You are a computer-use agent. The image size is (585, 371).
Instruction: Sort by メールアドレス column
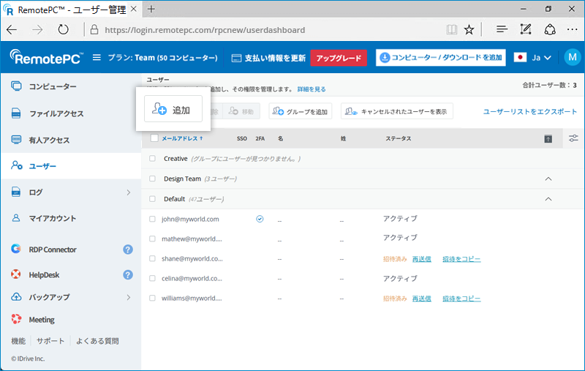pyautogui.click(x=182, y=138)
